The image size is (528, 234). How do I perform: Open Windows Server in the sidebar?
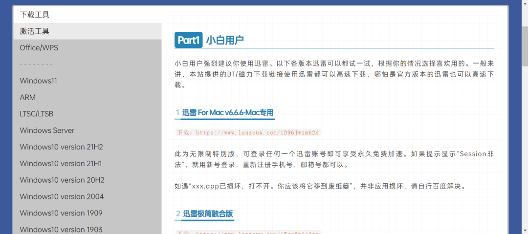click(x=88, y=130)
